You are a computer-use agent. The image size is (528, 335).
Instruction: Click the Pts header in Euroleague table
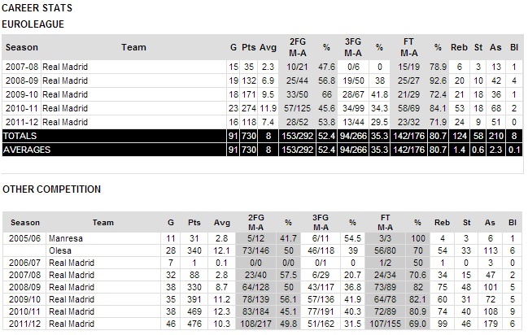(x=251, y=47)
